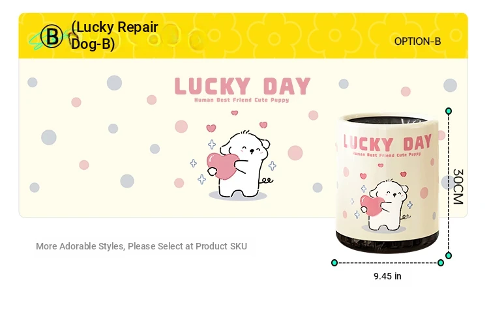The height and width of the screenshot is (310, 489).
Task: Click the small heart above banner puppy's head
Action: pos(235,113)
